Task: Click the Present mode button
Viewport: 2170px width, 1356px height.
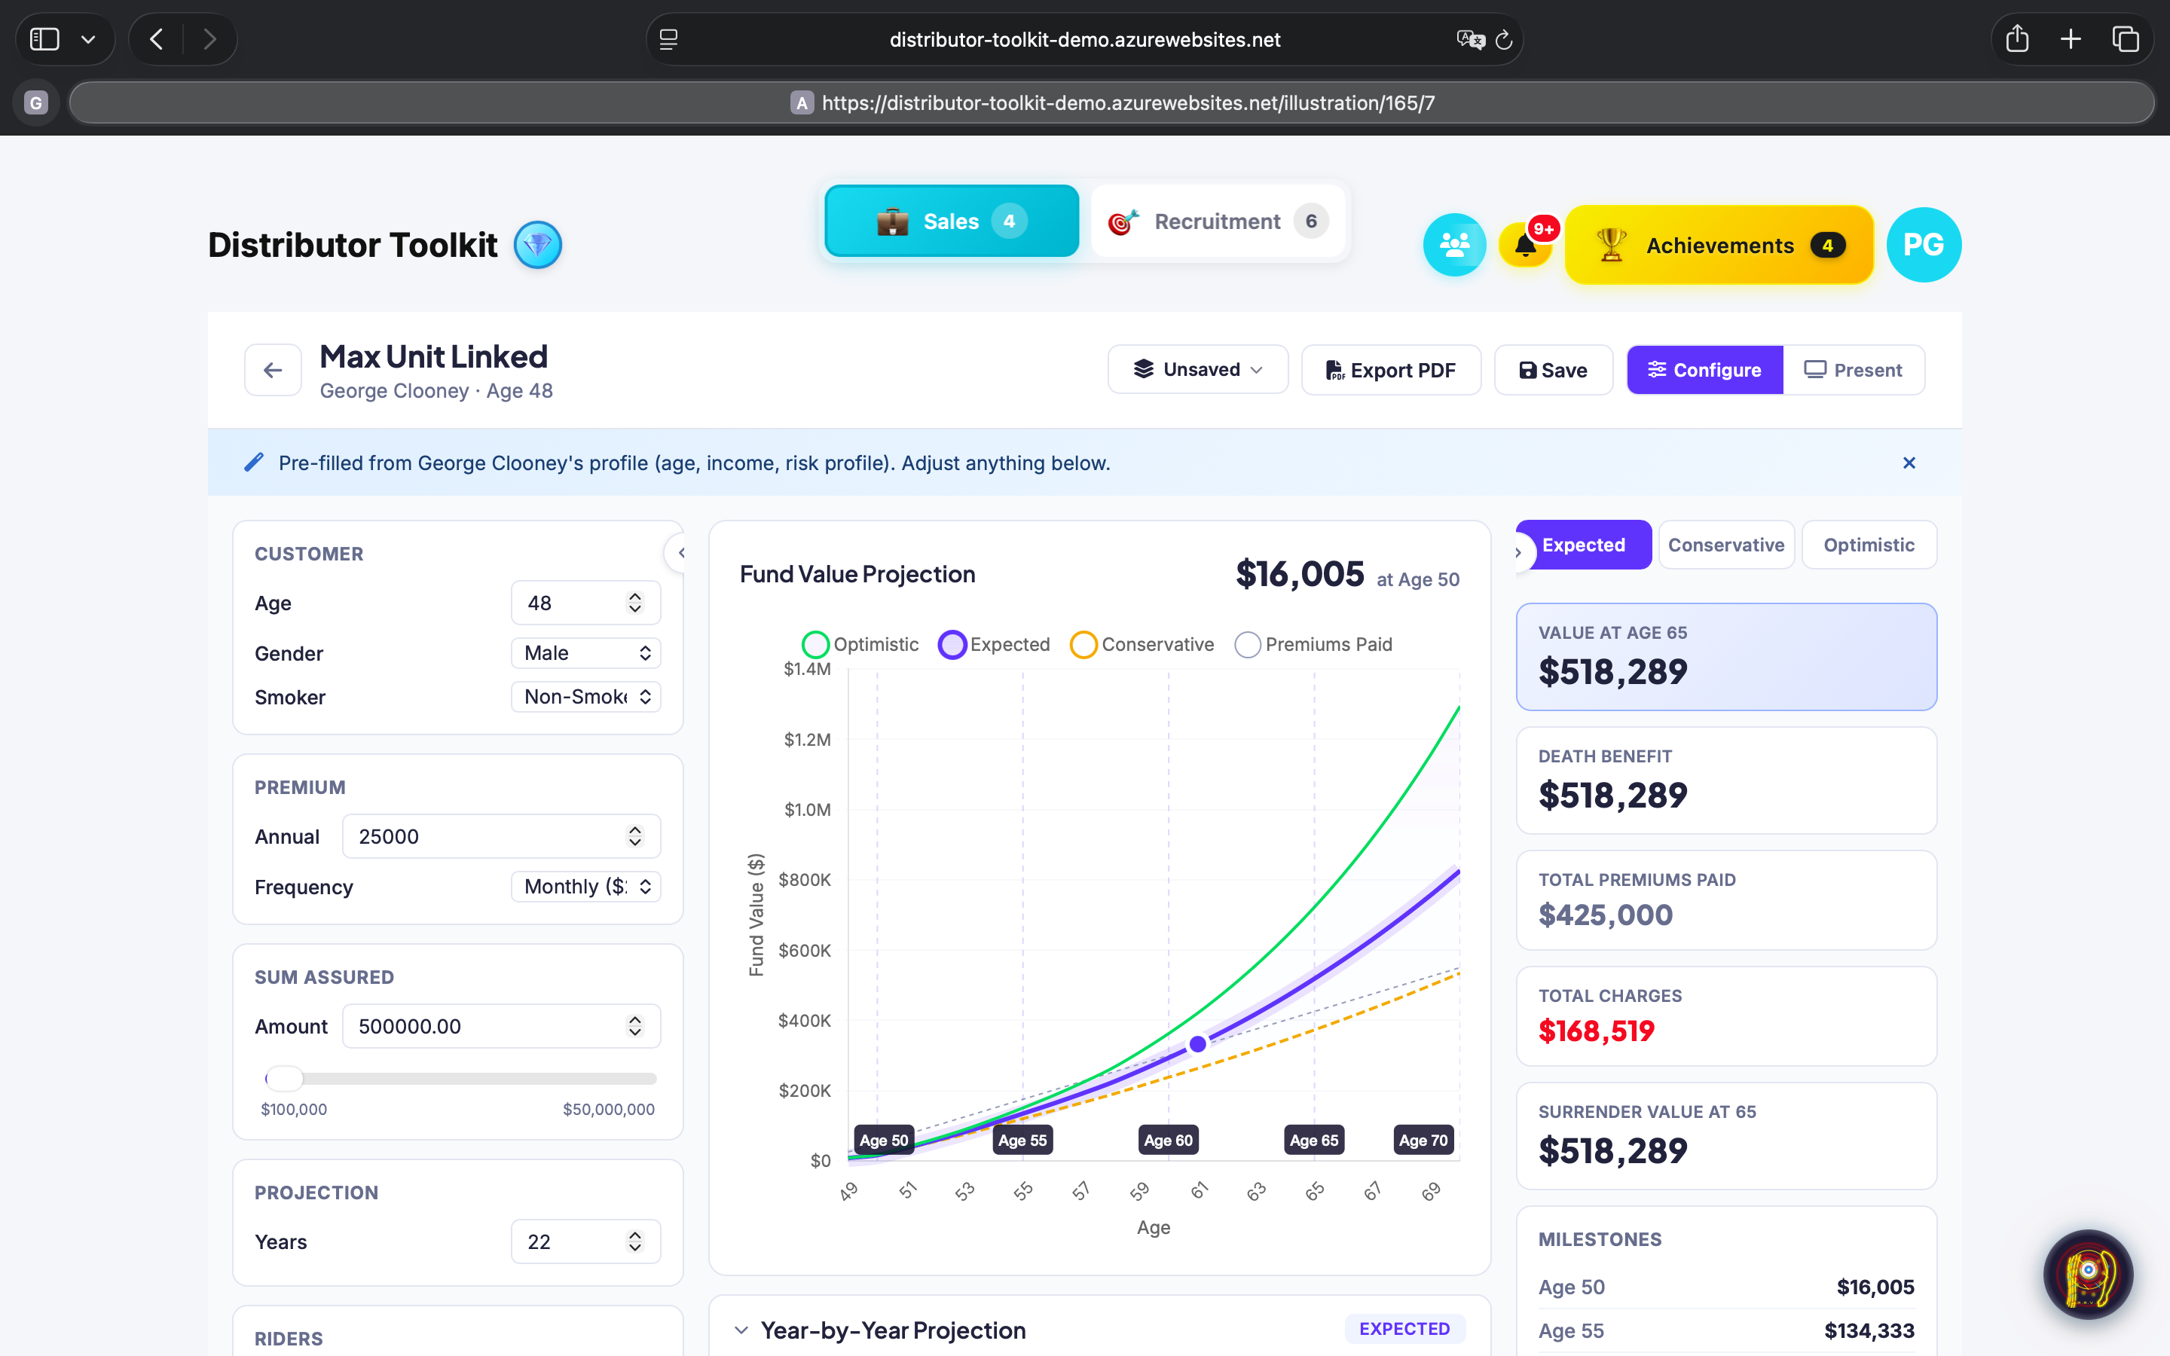Action: (x=1853, y=369)
